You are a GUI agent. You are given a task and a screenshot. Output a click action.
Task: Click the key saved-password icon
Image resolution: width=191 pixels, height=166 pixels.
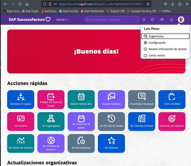pyautogui.click(x=56, y=4)
